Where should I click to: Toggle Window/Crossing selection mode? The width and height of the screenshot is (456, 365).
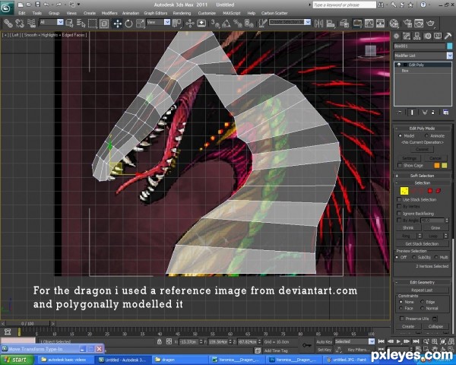[x=104, y=24]
